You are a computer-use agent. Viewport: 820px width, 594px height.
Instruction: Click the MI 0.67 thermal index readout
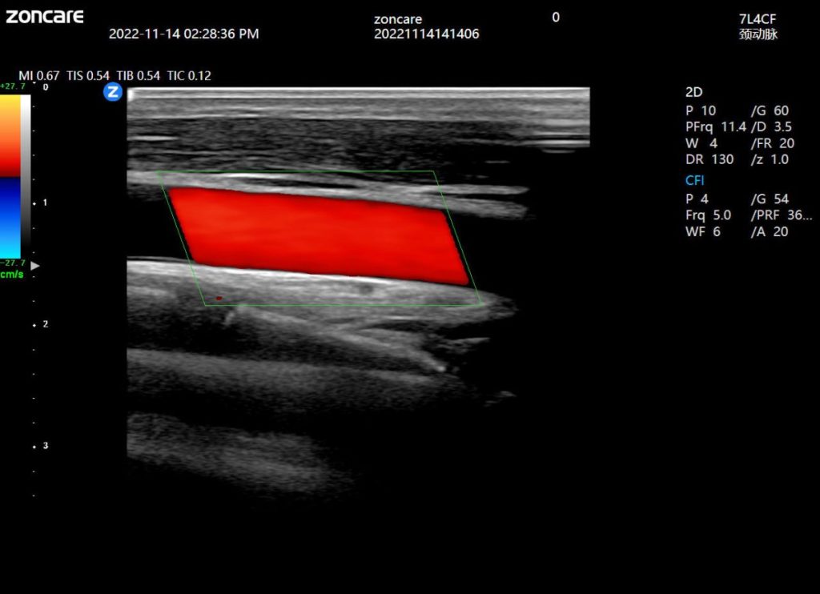point(40,76)
